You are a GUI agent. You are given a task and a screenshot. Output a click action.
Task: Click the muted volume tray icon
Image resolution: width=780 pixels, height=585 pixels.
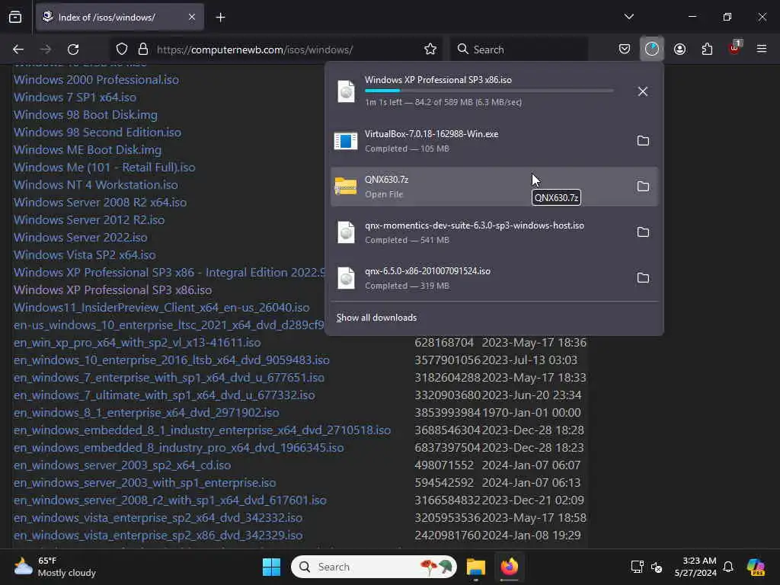coord(657,567)
